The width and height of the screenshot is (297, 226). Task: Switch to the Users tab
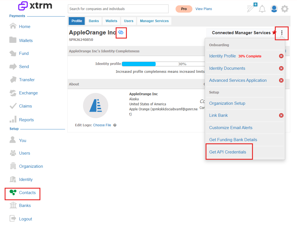tap(129, 21)
